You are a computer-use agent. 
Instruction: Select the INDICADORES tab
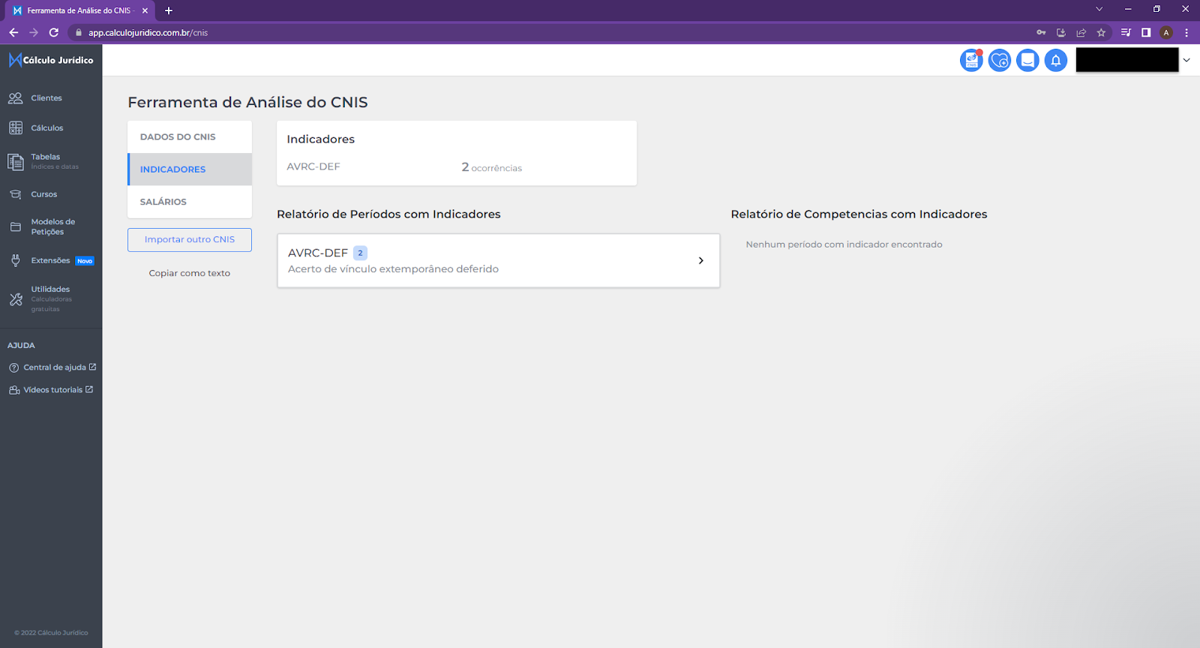[x=190, y=169]
